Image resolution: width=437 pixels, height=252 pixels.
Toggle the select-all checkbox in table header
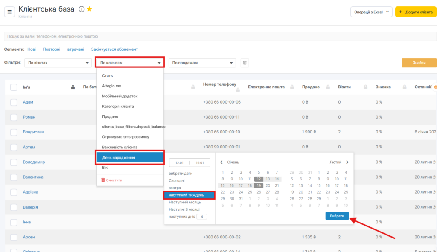(14, 87)
